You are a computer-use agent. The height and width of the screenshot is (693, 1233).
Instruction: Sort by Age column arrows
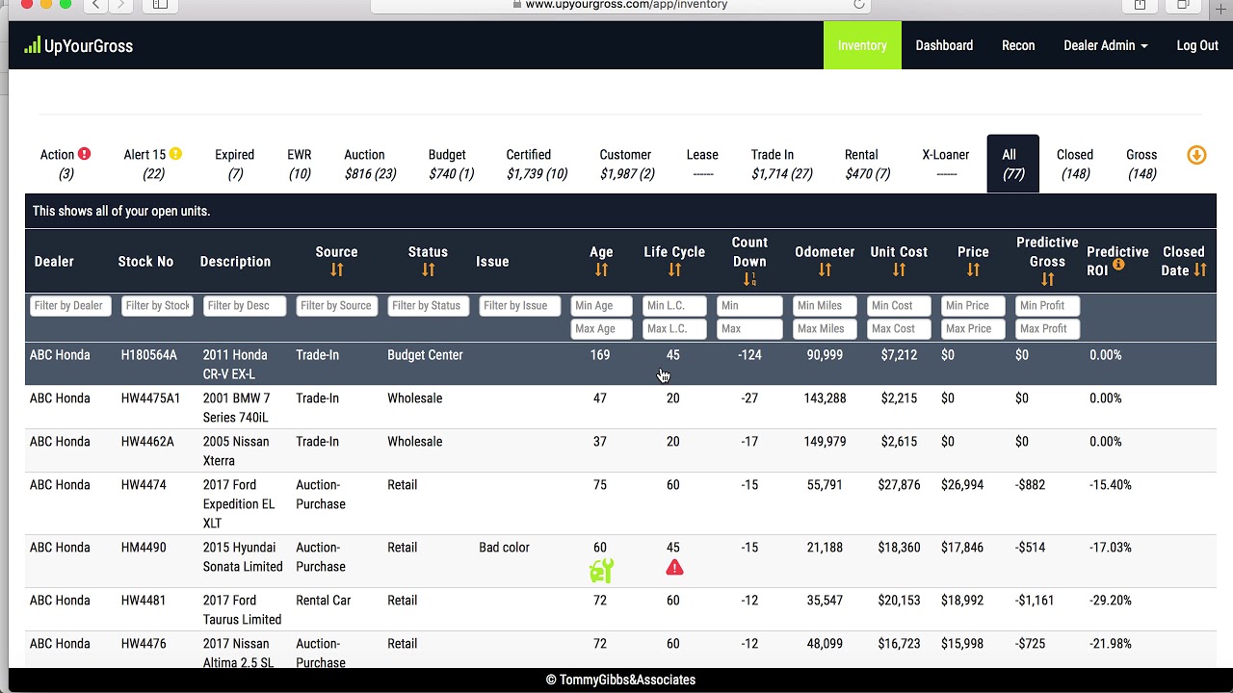[x=601, y=270]
